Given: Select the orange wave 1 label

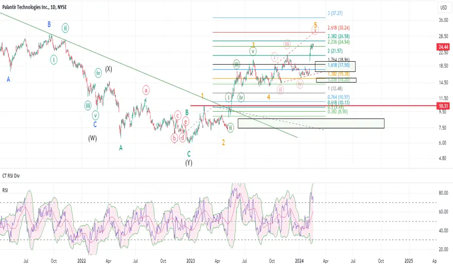Looking at the screenshot, I should click(x=203, y=96).
